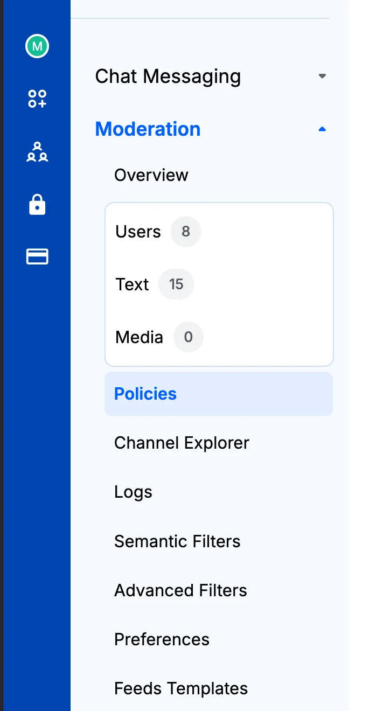
Task: Open the Text moderation queue with 15 items
Action: point(132,284)
